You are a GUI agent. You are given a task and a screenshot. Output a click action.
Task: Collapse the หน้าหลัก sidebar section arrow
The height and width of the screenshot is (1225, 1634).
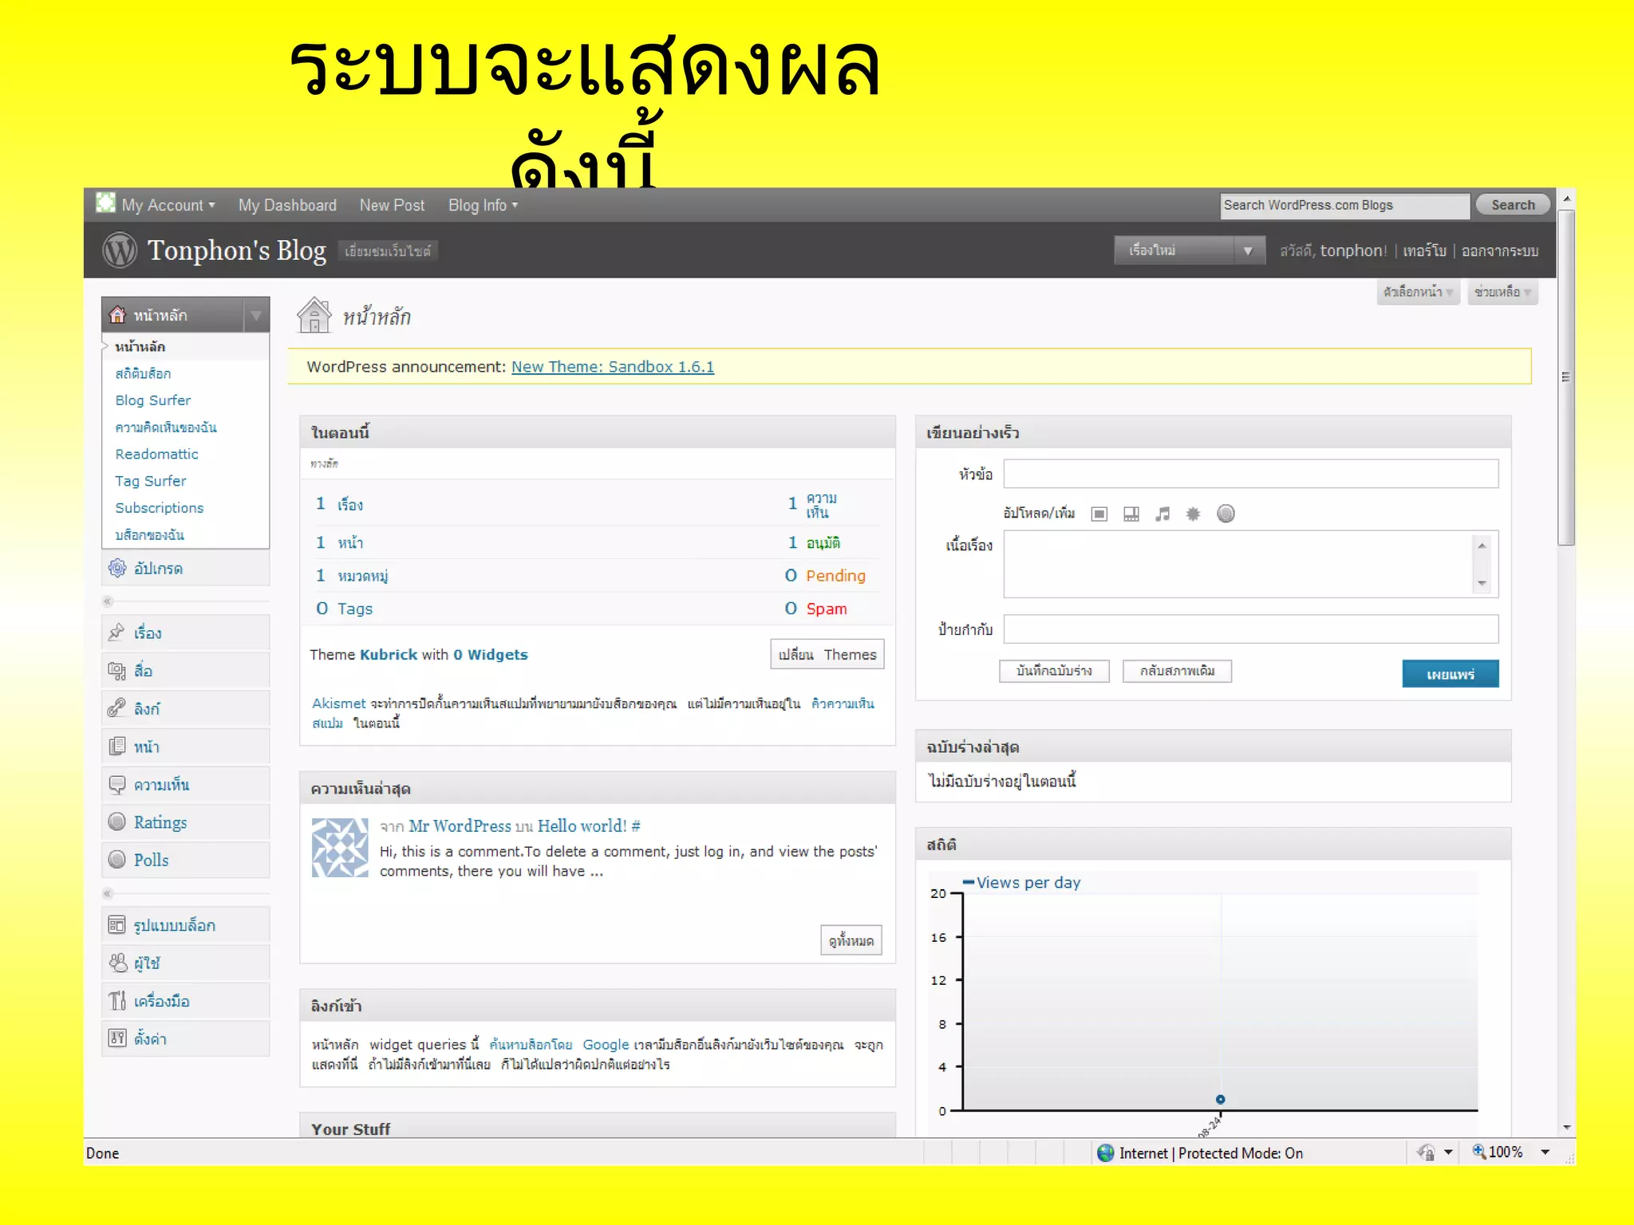[x=256, y=315]
